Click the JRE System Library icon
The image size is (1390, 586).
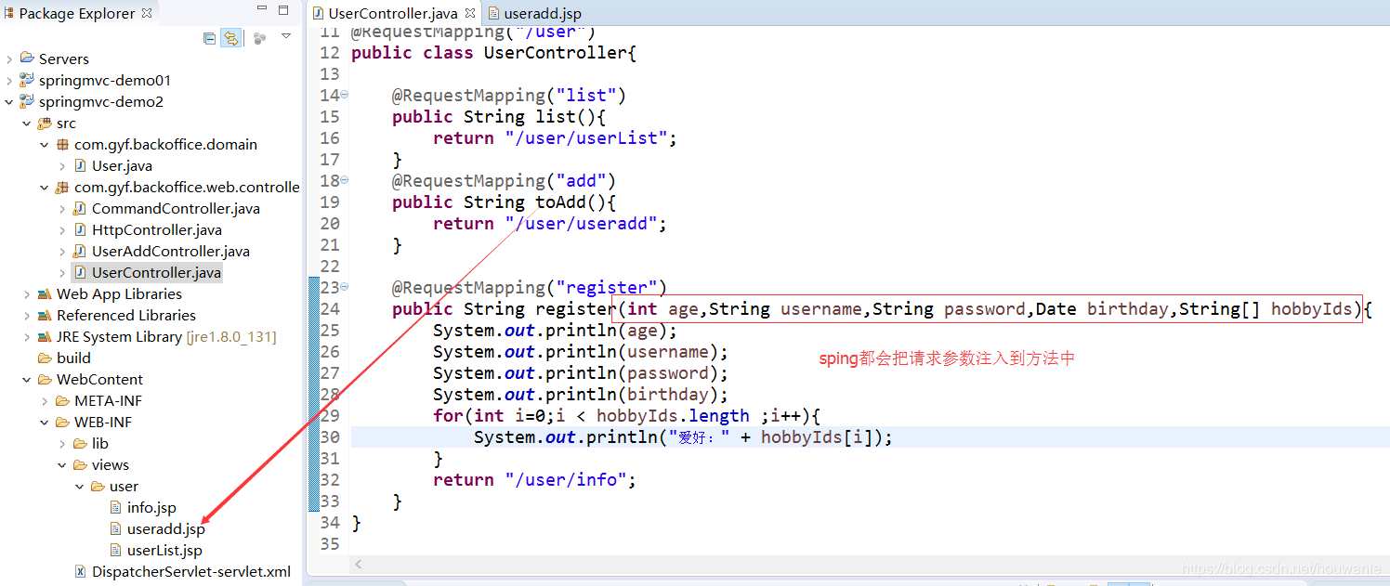[x=44, y=336]
